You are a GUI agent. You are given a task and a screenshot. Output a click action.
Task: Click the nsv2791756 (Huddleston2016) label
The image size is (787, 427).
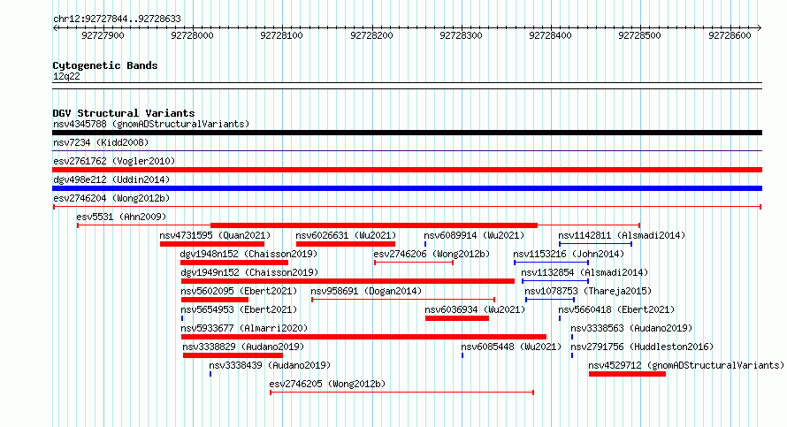pyautogui.click(x=642, y=347)
